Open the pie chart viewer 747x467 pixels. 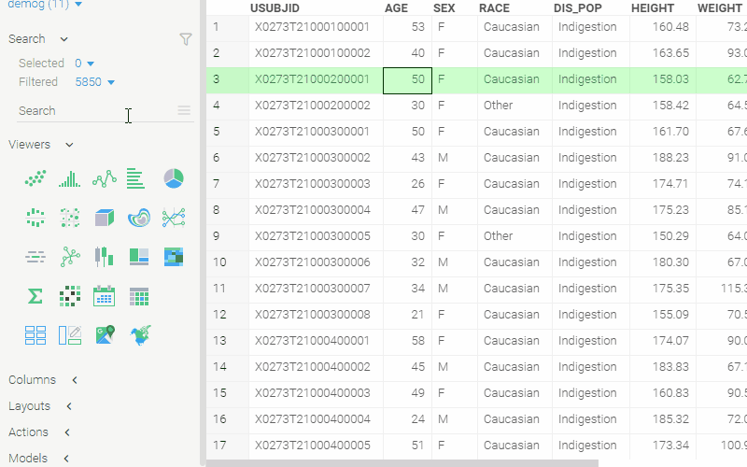point(174,177)
